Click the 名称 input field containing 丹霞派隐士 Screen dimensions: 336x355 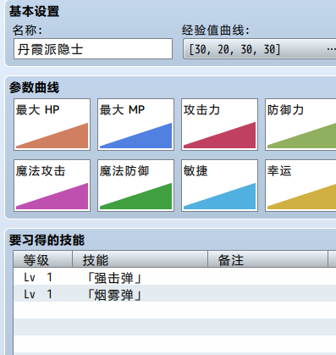coord(93,49)
